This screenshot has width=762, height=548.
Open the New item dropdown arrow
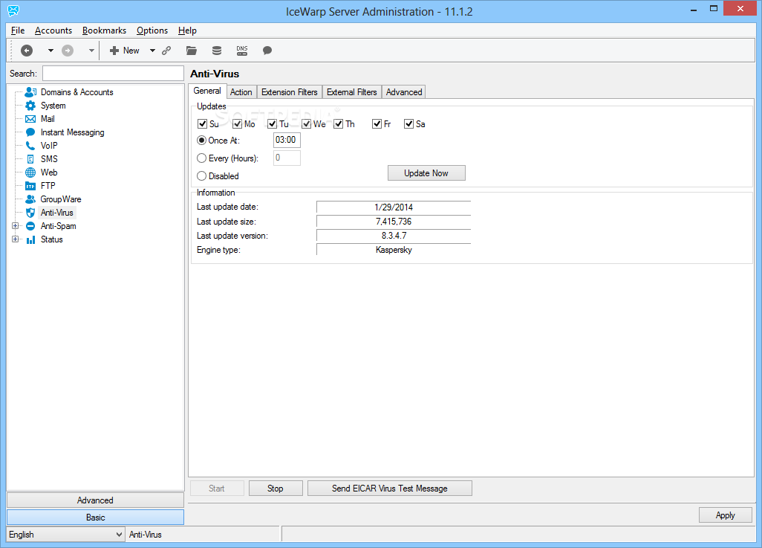[152, 50]
